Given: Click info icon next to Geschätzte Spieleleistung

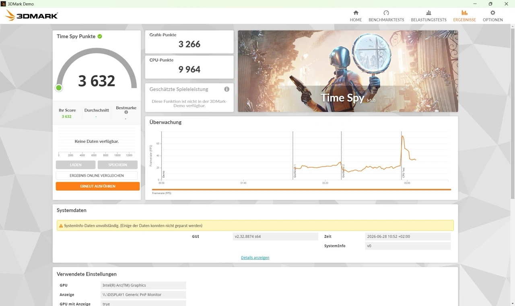Looking at the screenshot, I should 227,89.
